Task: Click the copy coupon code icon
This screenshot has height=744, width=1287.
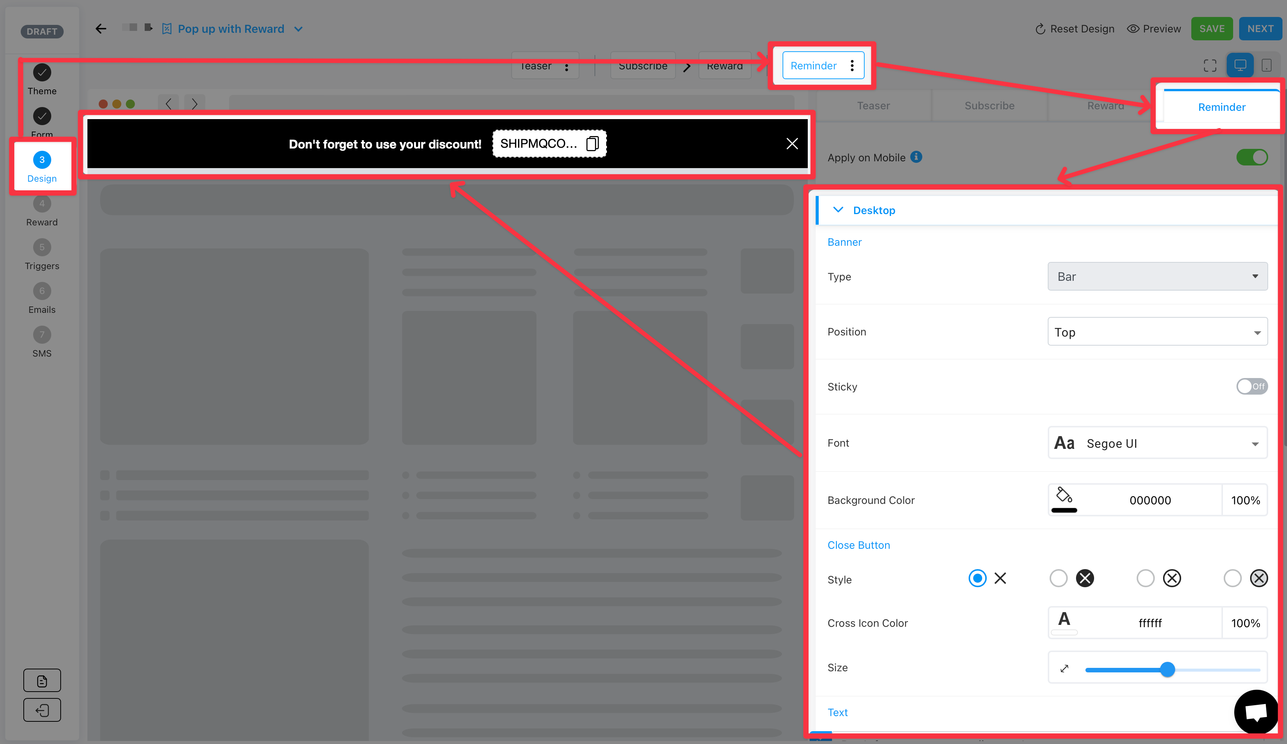Action: click(592, 144)
